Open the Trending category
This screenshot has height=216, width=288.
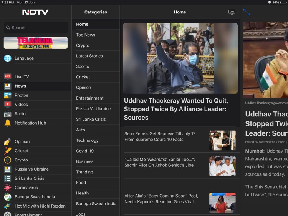(96, 172)
